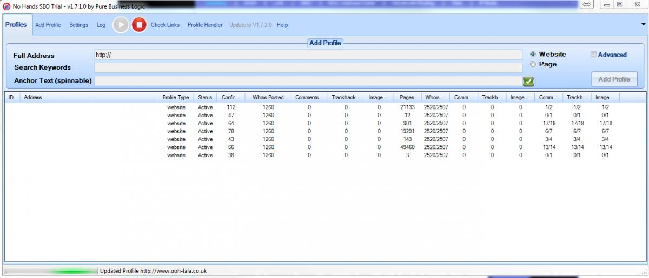Start the profile run with the Play button
This screenshot has width=649, height=278.
(x=121, y=24)
